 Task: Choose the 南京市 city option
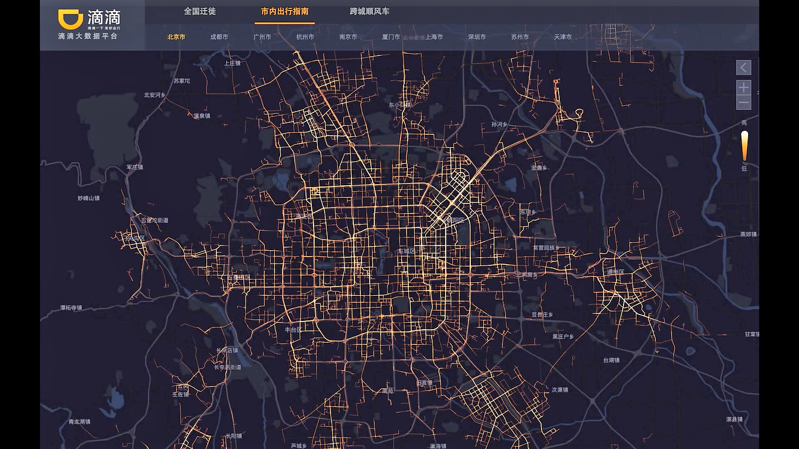click(348, 37)
